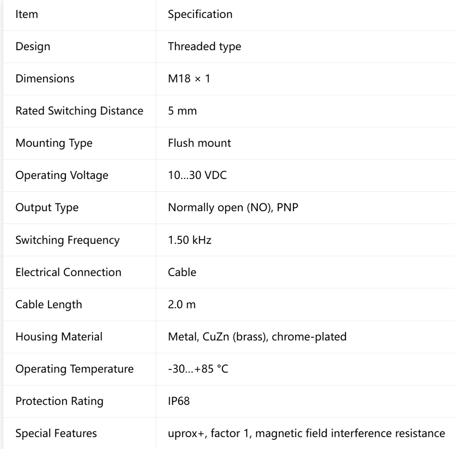Select the 'M18 × 1' dimensions value
The height and width of the screenshot is (449, 455).
coord(189,79)
